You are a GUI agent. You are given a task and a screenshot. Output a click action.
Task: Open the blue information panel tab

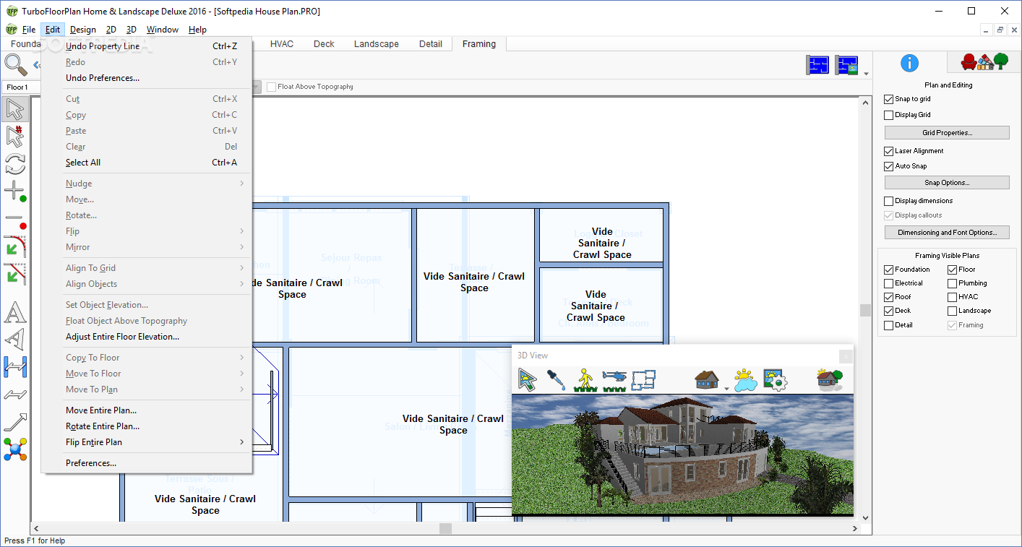point(909,63)
